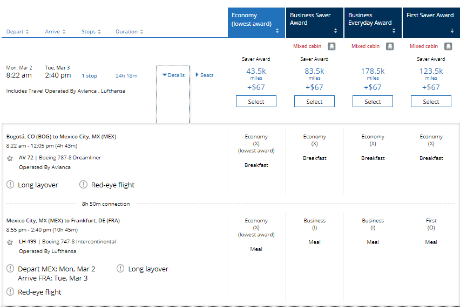Select the 178.5k miles Business Everyday fare
The height and width of the screenshot is (308, 460).
pyautogui.click(x=373, y=102)
